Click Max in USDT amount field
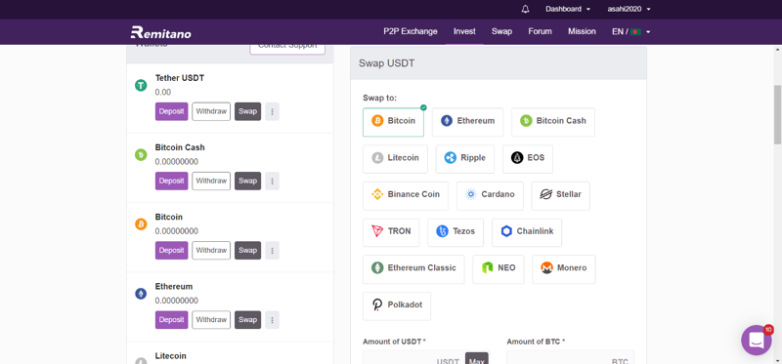 (x=477, y=358)
